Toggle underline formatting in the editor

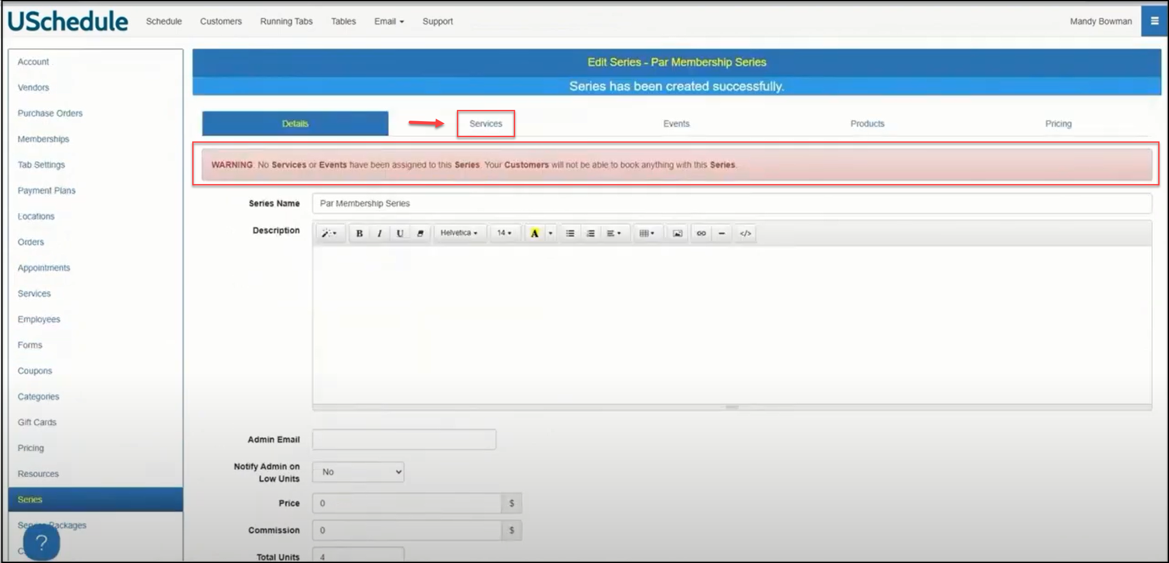pyautogui.click(x=399, y=233)
